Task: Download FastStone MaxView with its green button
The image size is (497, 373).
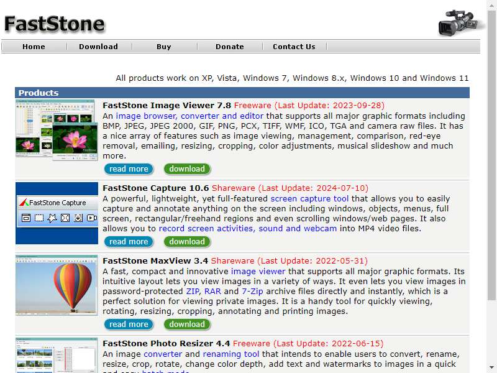Action: (187, 324)
